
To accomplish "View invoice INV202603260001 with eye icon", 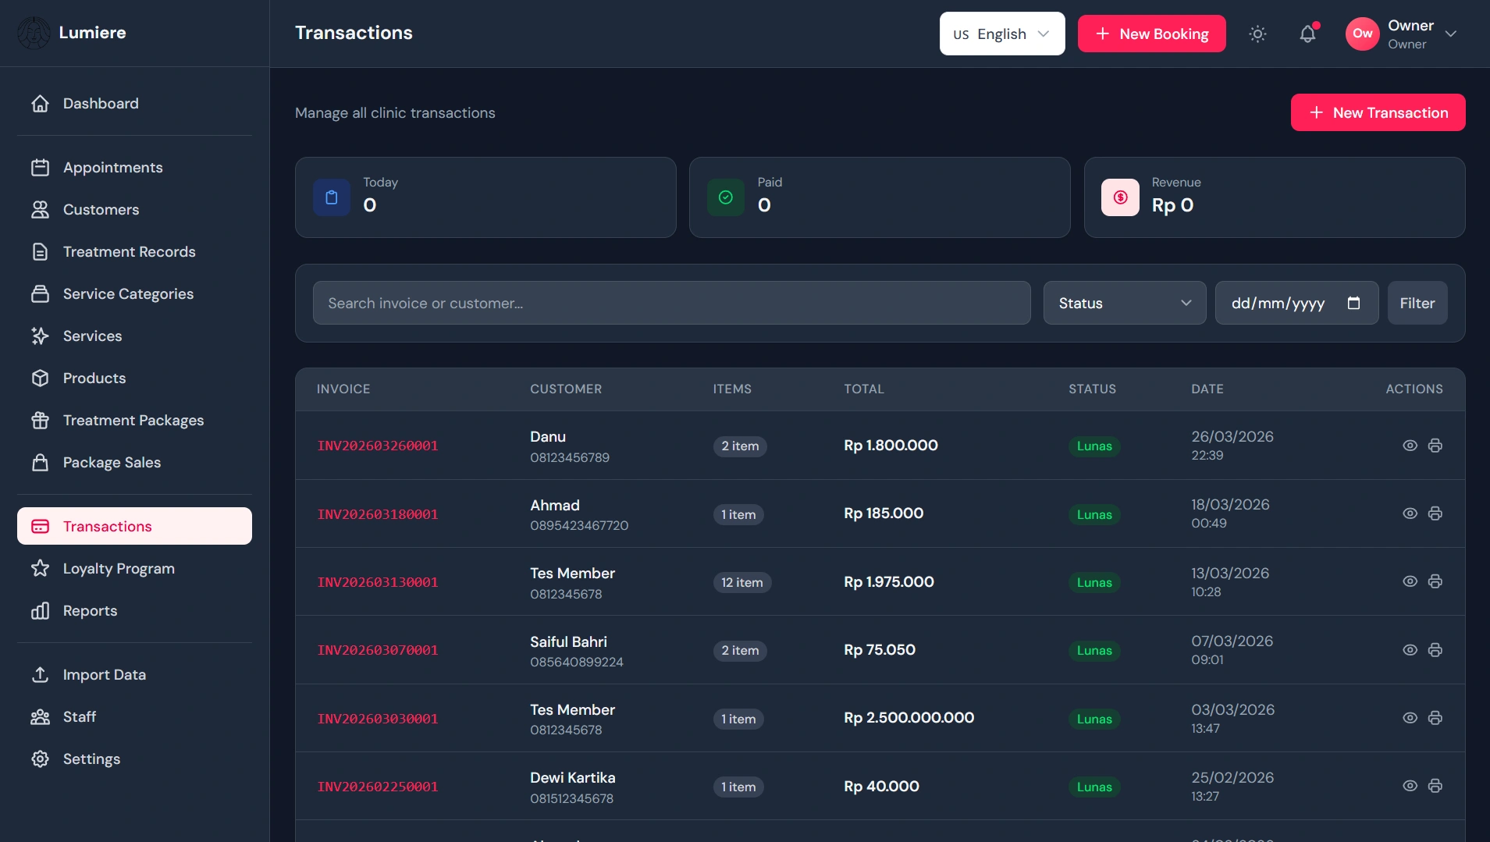I will [x=1410, y=446].
